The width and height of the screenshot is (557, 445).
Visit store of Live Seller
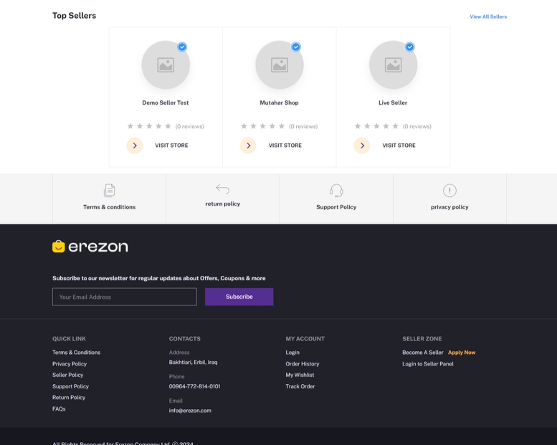[x=399, y=145]
